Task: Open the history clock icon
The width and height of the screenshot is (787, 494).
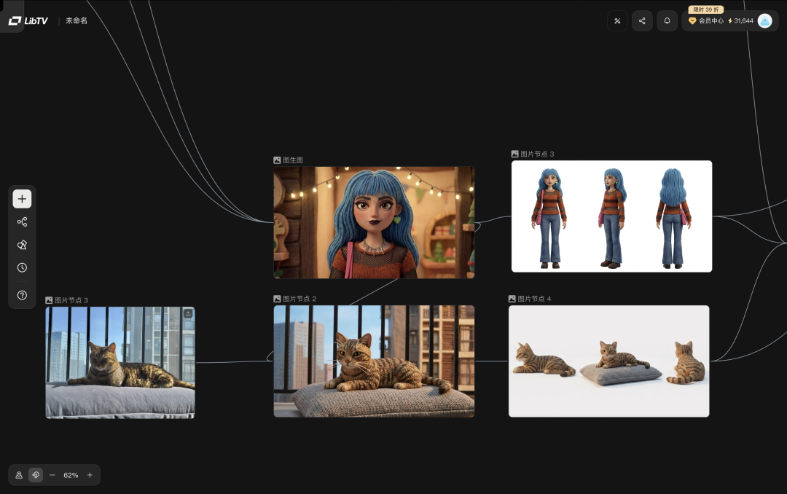Action: 22,267
